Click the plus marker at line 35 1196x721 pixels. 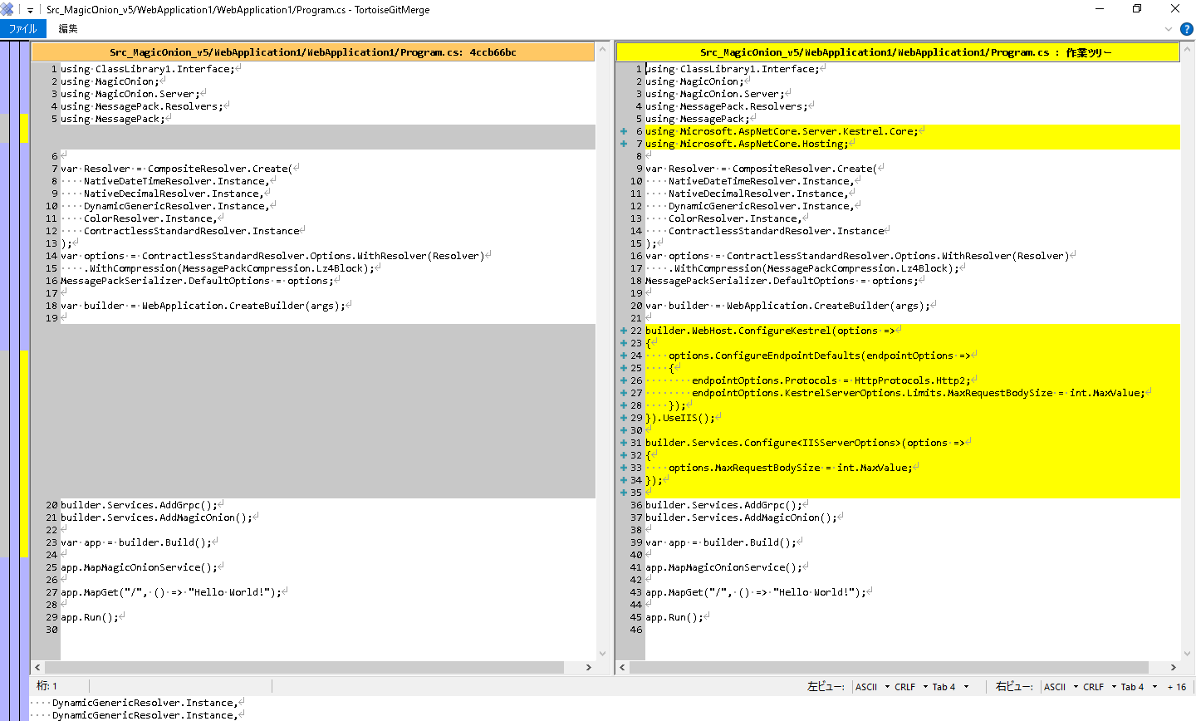click(623, 493)
